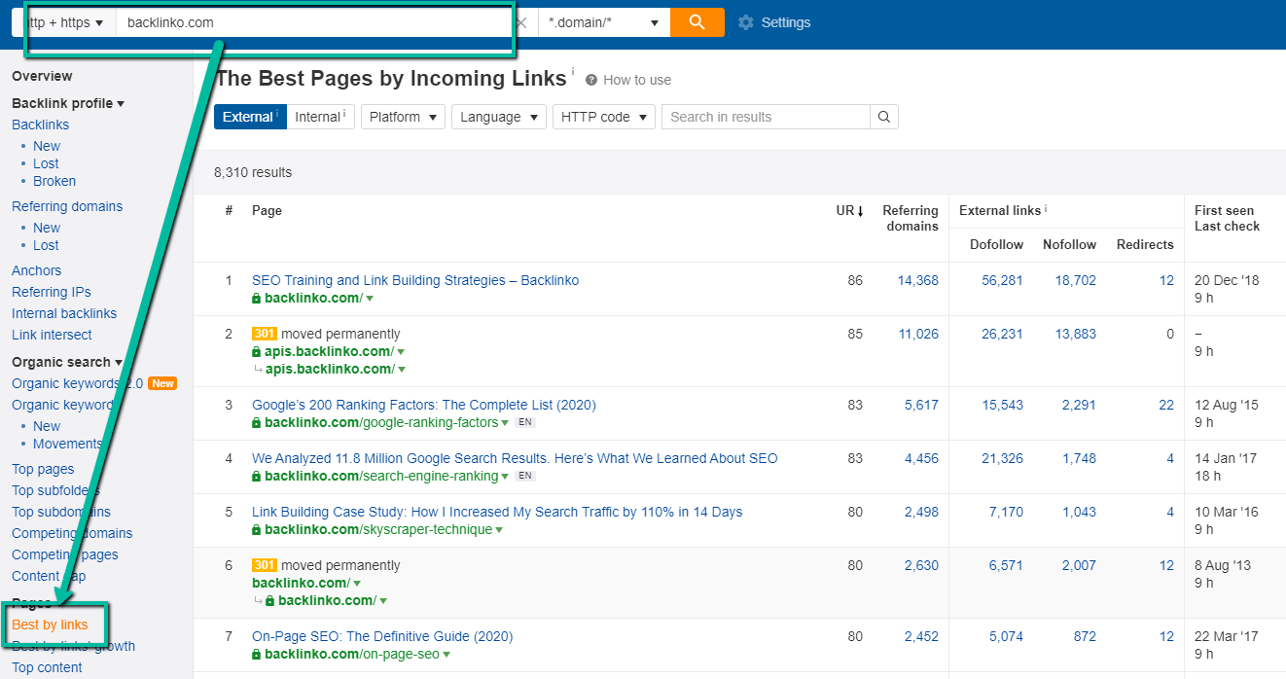The width and height of the screenshot is (1286, 679).
Task: Expand backlinko.com/google-ranking-factors URL dropdown arrow
Action: tap(505, 423)
